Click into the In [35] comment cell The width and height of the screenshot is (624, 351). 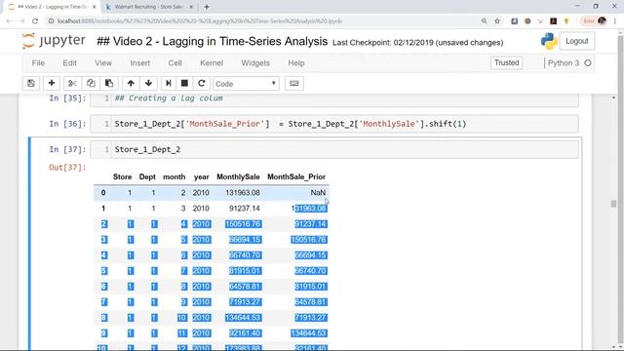[334, 99]
